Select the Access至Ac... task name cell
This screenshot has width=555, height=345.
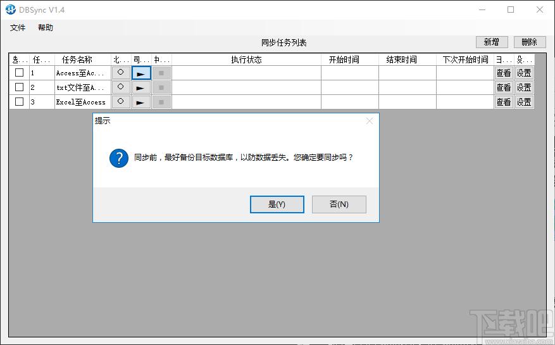click(x=83, y=73)
